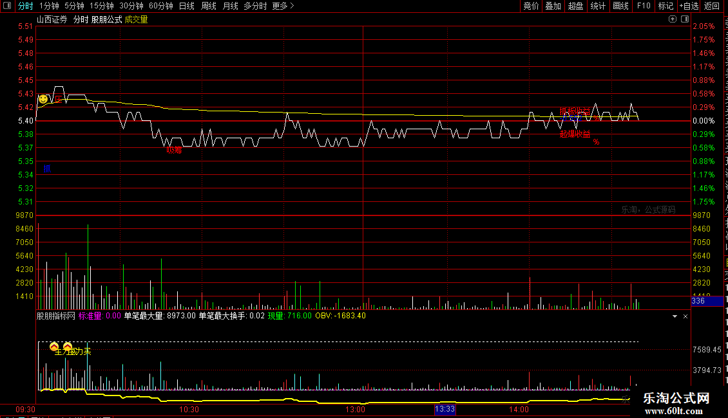Image resolution: width=728 pixels, height=418 pixels.
Task: Switch to 周线 weekly chart
Action: (209, 6)
